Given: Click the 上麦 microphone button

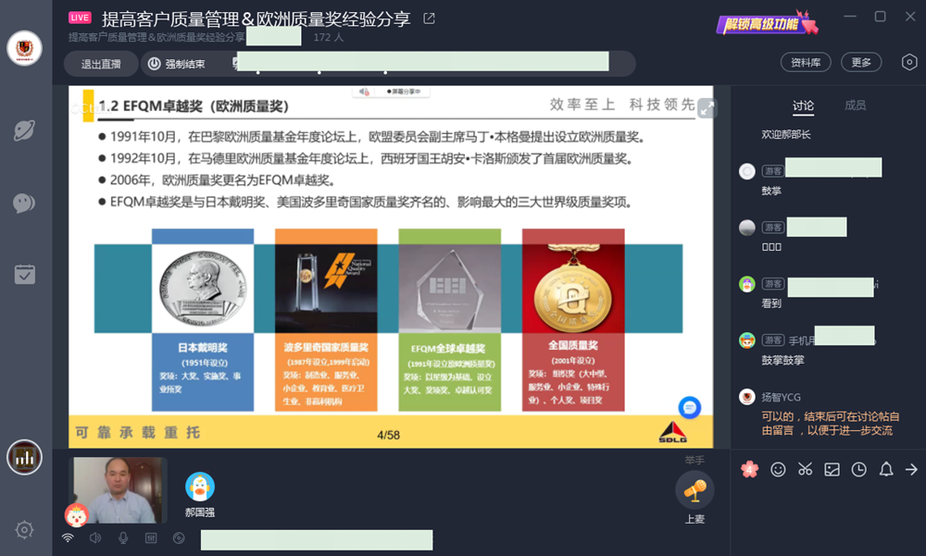Looking at the screenshot, I should [x=694, y=490].
